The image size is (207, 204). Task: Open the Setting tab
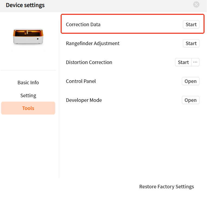click(x=28, y=96)
